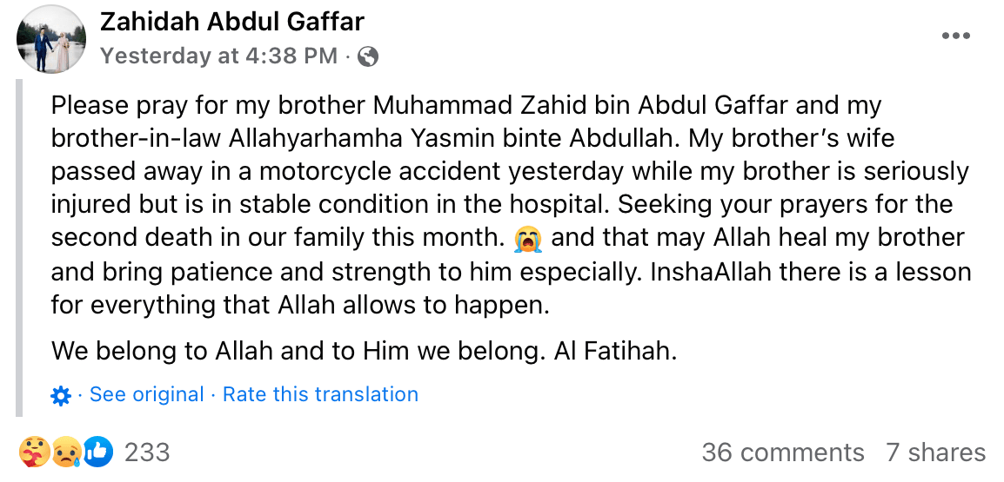The image size is (1004, 482).
Task: Click the sad crying reaction icon
Action: [x=67, y=452]
